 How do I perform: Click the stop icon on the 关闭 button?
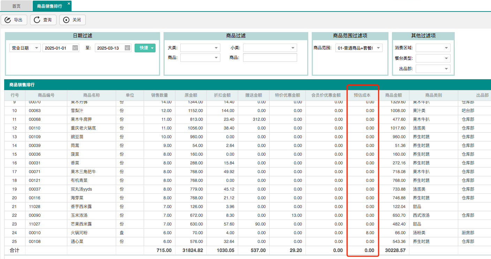coord(66,20)
